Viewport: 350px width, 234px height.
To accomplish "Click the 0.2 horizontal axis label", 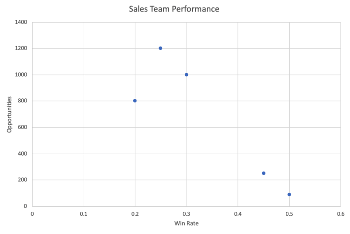I will coord(135,214).
